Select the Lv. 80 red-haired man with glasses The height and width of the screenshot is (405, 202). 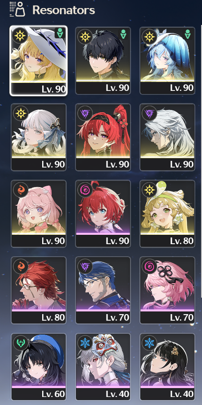39,290
